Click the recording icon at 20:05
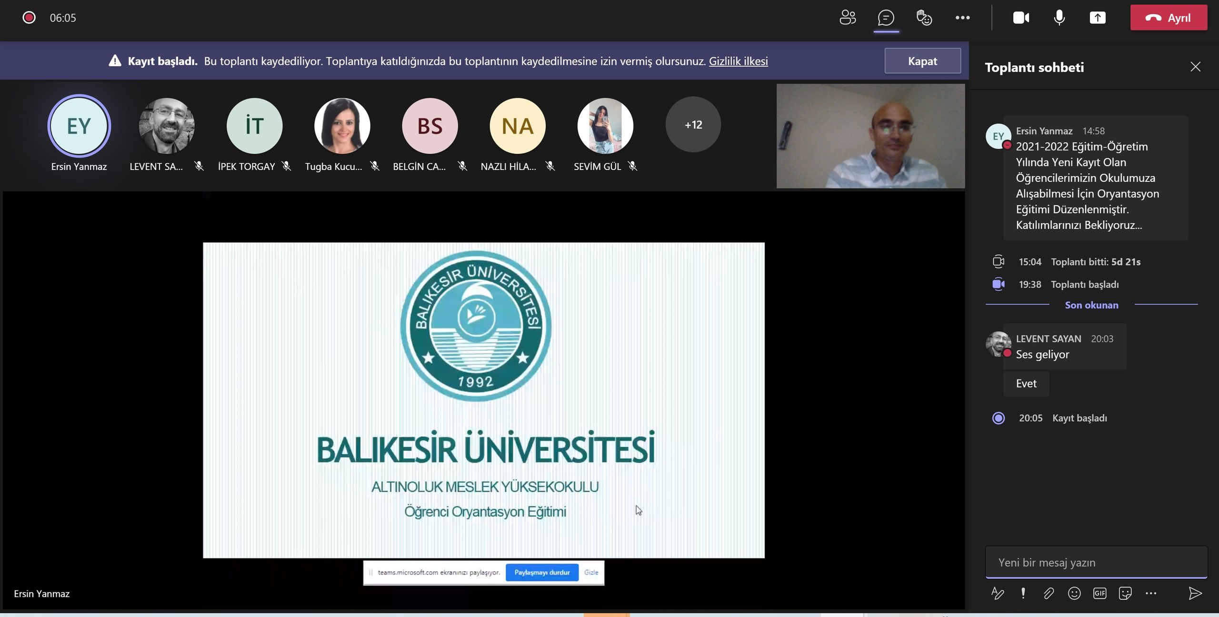Viewport: 1219px width, 617px height. pos(998,418)
